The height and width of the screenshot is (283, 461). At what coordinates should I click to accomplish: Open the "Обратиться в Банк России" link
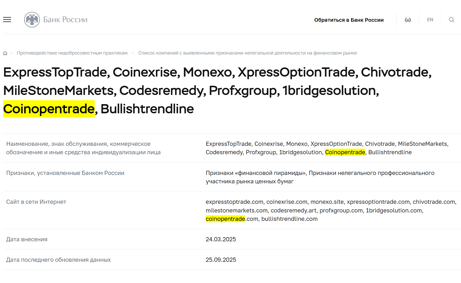coord(349,20)
